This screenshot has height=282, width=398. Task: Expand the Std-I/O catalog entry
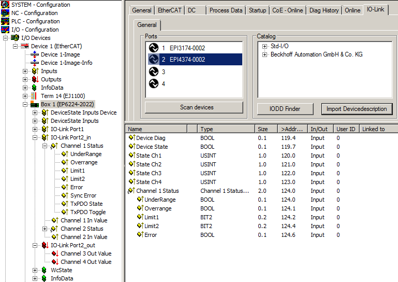tap(265, 46)
